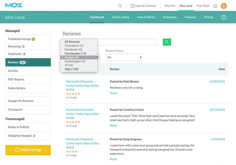Click the green search button
236x165 pixels.
pos(167,42)
